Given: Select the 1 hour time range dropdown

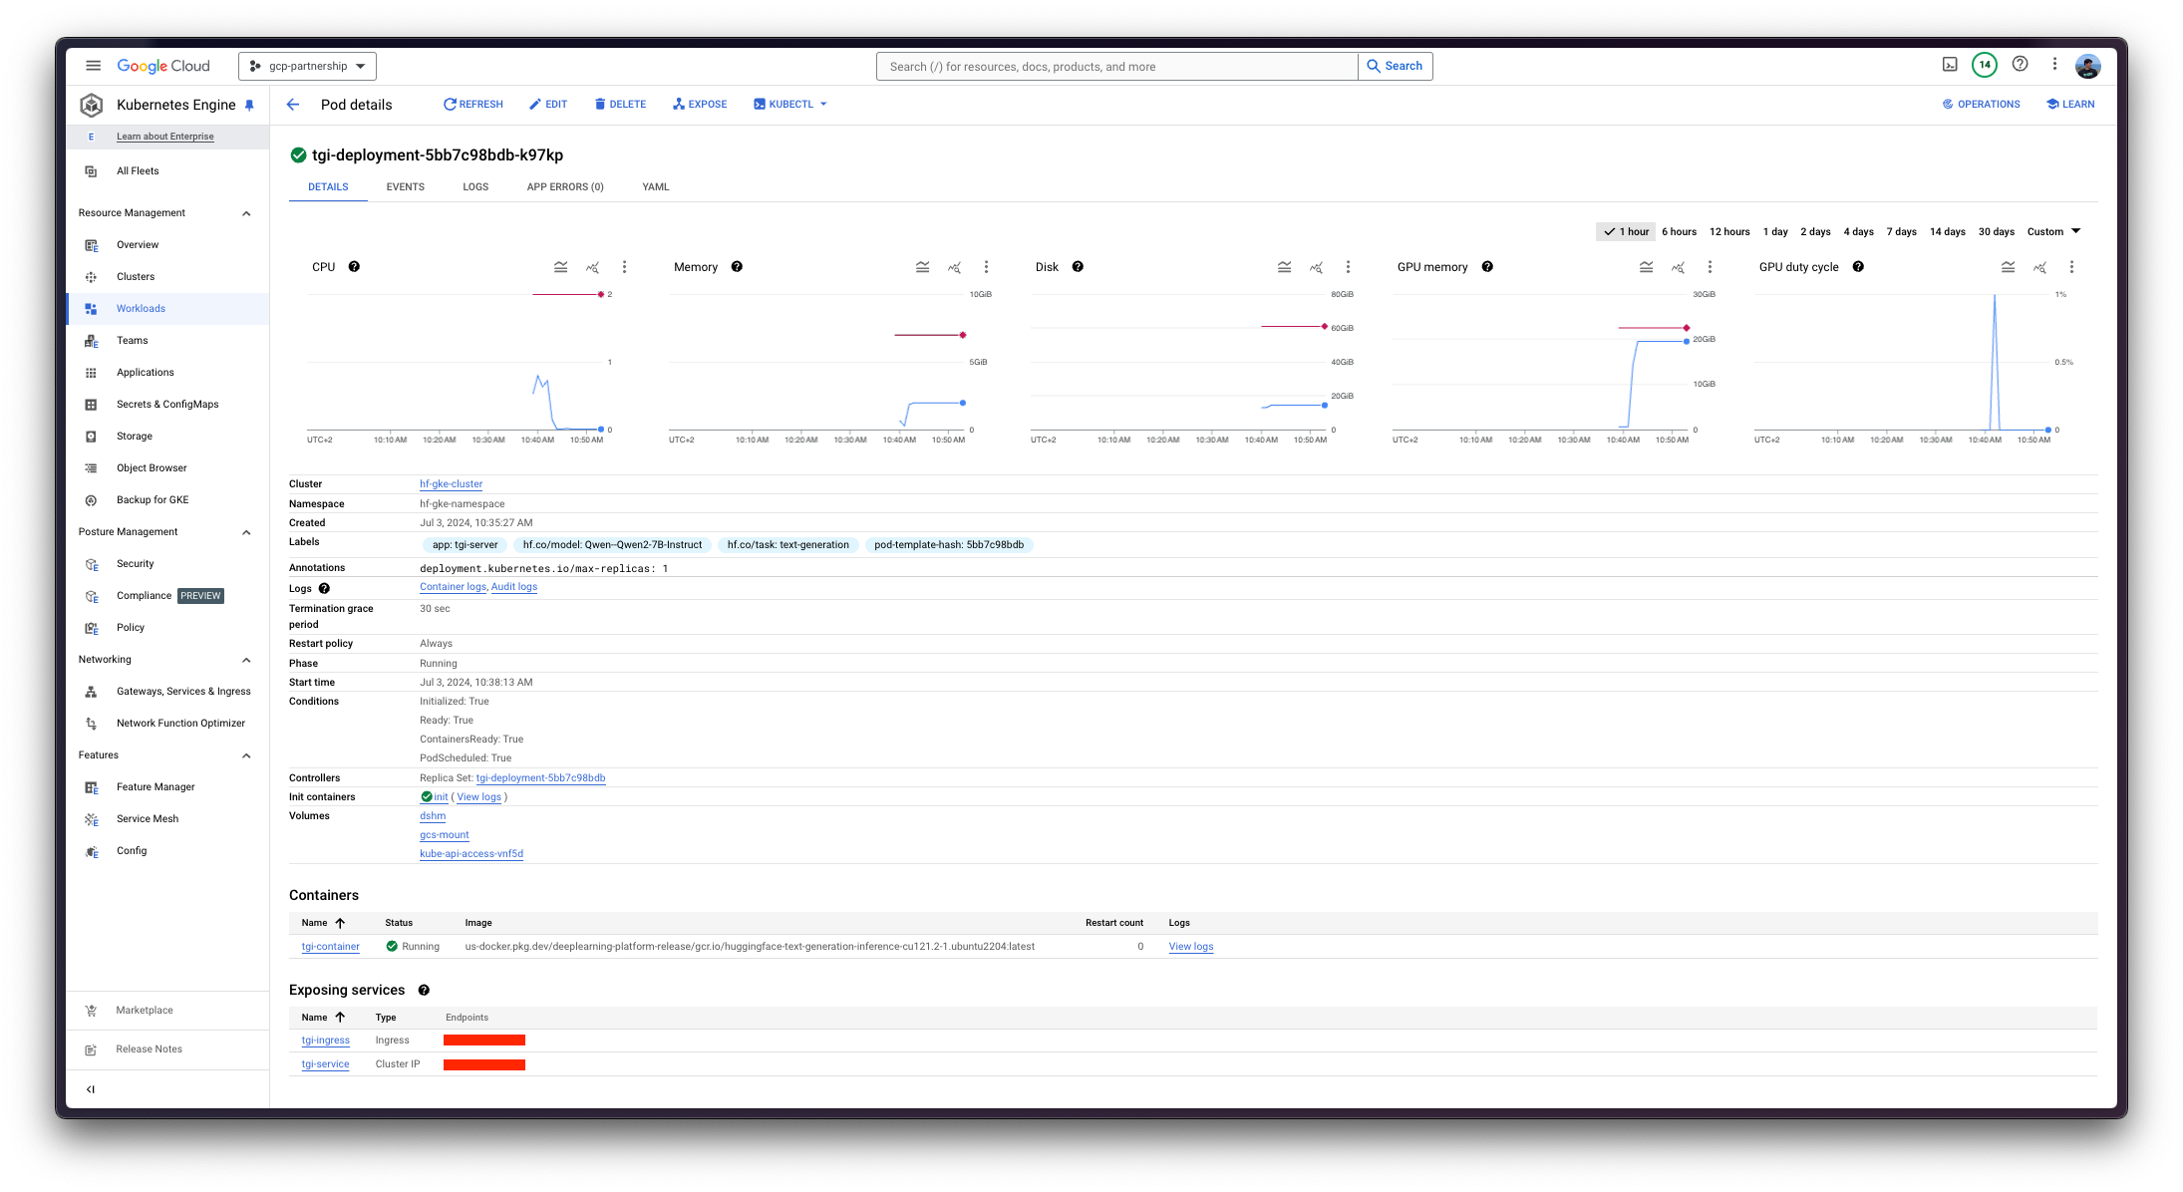Looking at the screenshot, I should (1627, 230).
